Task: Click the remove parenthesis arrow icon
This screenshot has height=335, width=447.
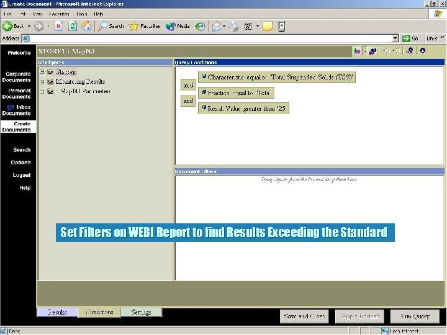Action: 396,51
